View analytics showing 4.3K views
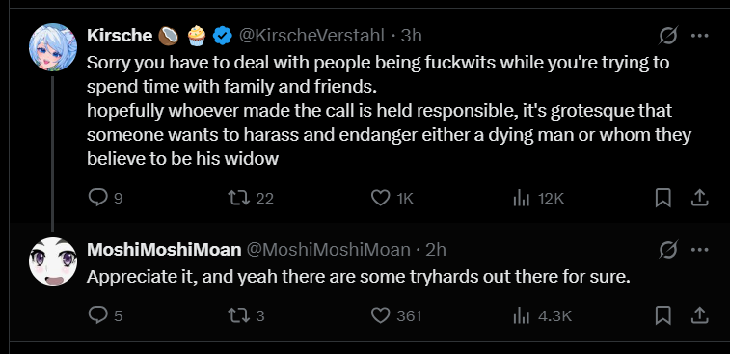The image size is (730, 354). coord(542,315)
